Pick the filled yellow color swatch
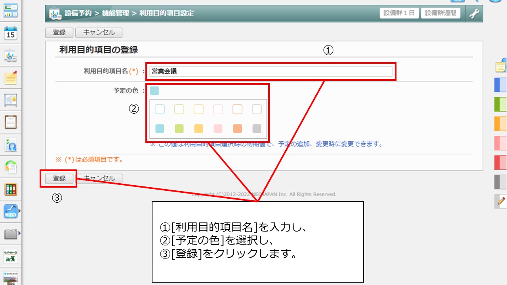Image resolution: width=507 pixels, height=285 pixels. point(198,129)
